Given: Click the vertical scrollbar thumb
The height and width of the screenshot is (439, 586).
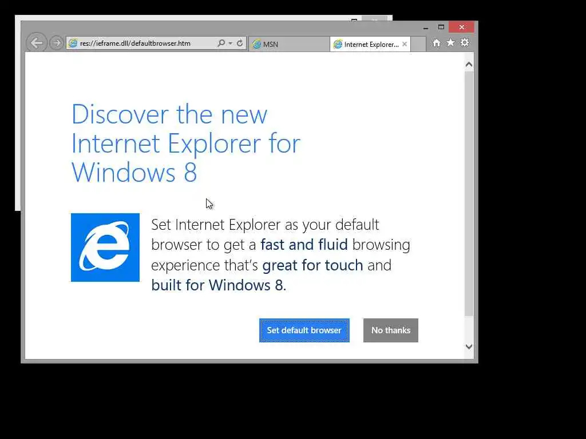Looking at the screenshot, I should coord(469,194).
